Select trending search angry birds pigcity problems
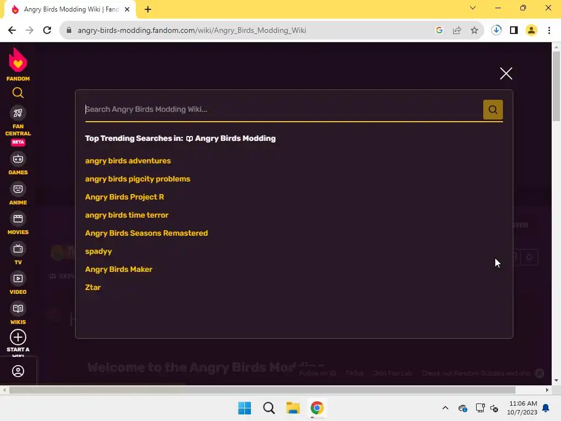561x421 pixels. coord(138,179)
